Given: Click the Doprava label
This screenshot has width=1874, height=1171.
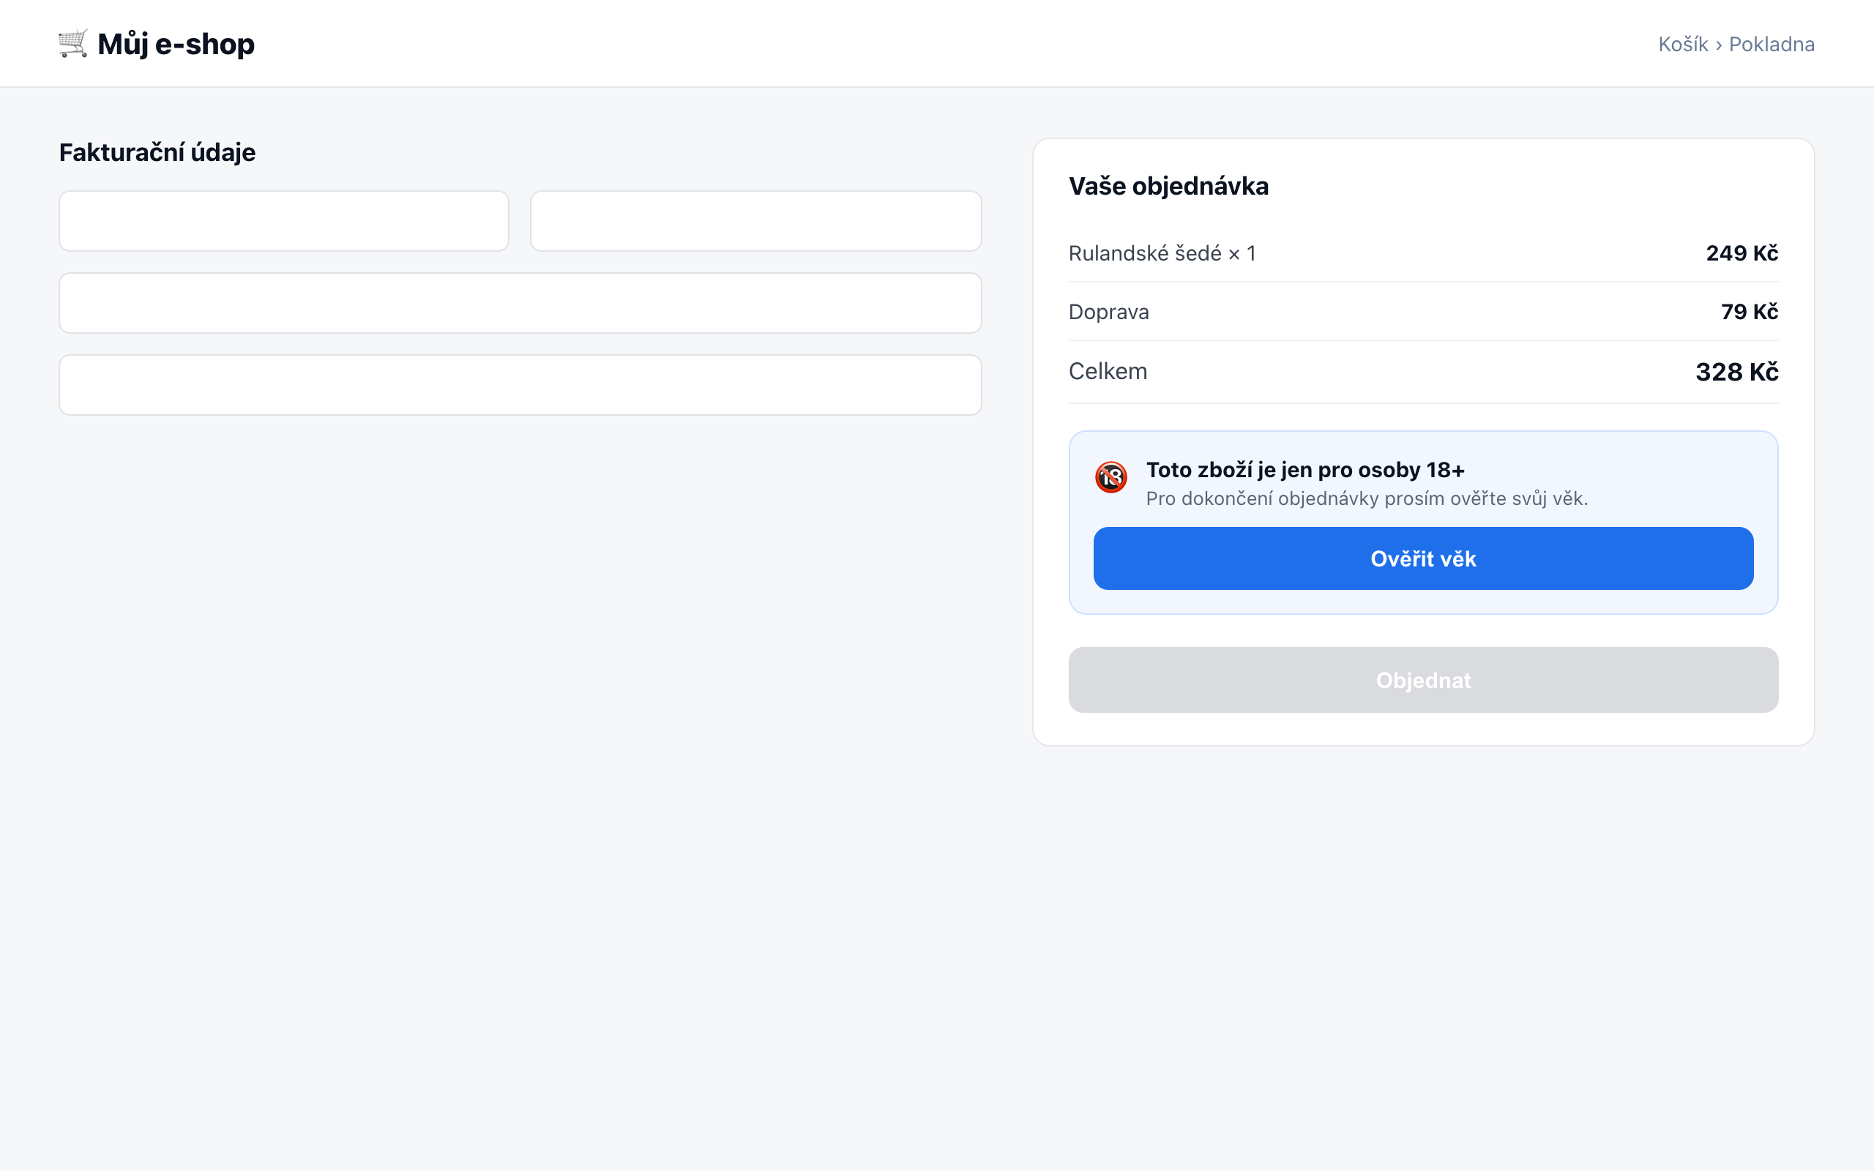Looking at the screenshot, I should tap(1109, 312).
